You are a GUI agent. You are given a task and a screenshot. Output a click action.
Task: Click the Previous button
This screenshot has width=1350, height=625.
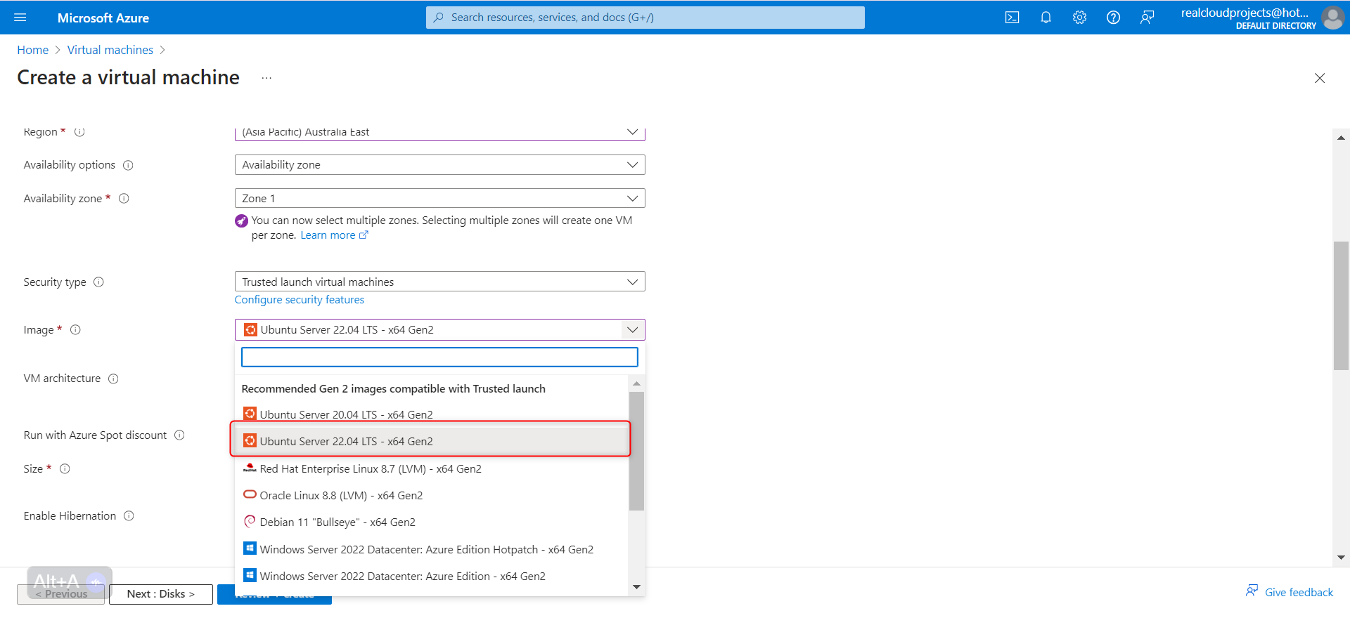(x=61, y=594)
